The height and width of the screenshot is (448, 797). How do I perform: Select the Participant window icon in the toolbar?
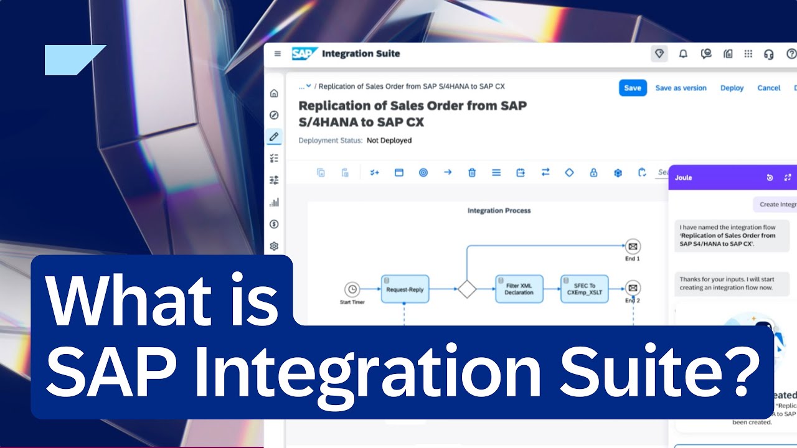399,172
